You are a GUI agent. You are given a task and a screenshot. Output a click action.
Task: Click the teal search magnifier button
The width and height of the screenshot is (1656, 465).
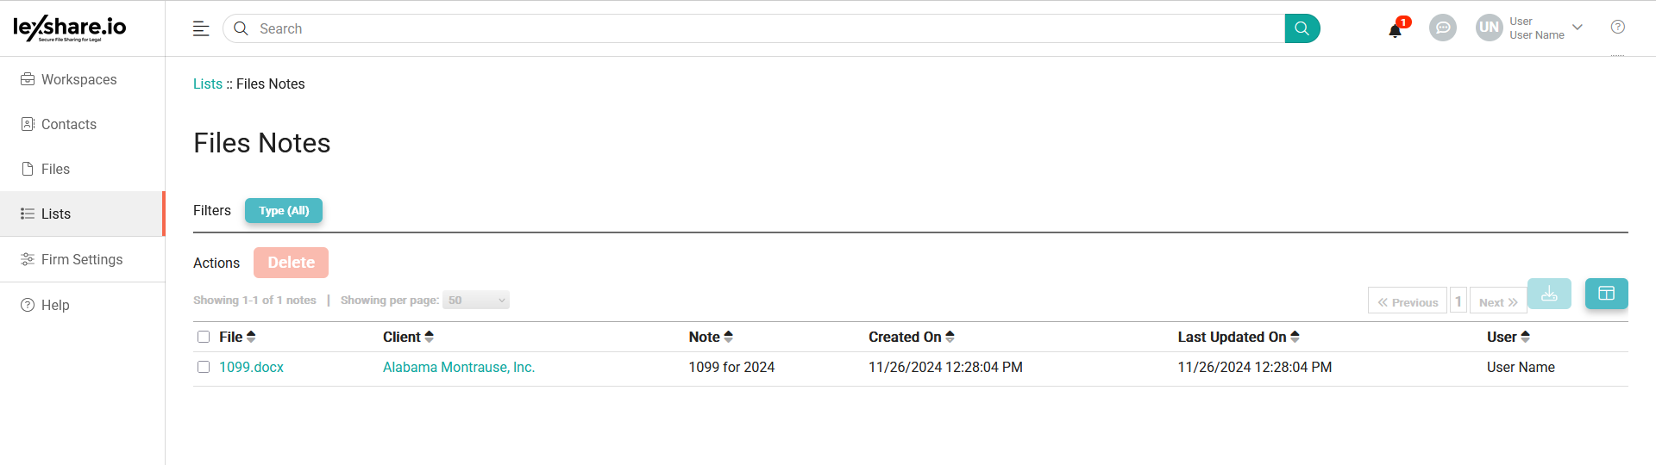pos(1302,28)
